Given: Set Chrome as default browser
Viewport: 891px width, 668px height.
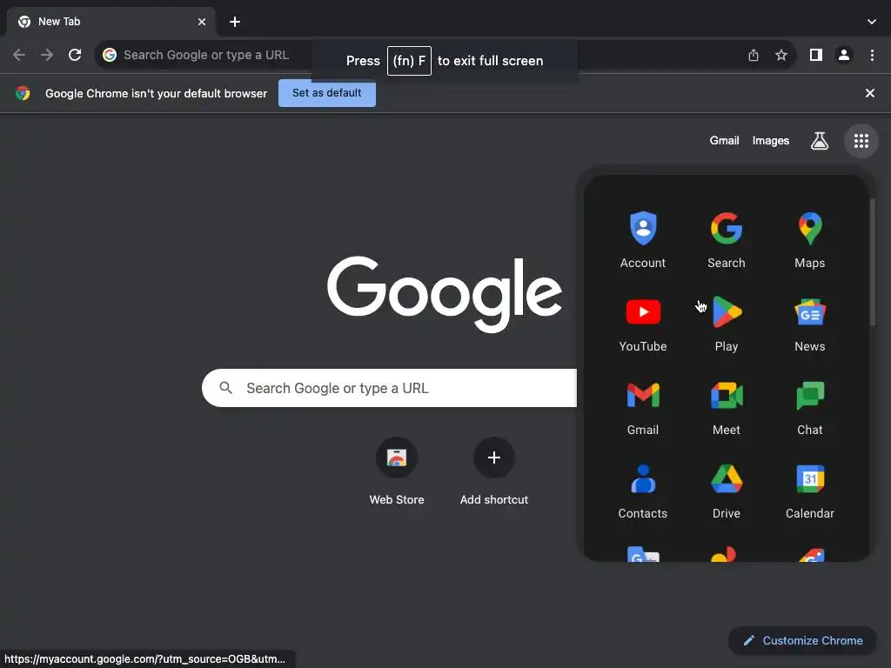Looking at the screenshot, I should tap(327, 93).
